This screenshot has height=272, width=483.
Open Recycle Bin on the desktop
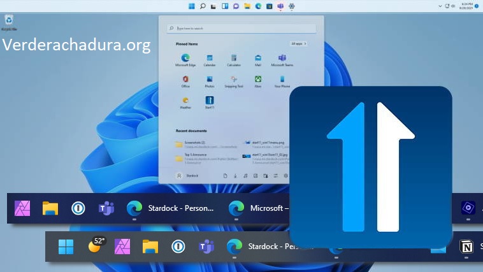click(9, 22)
